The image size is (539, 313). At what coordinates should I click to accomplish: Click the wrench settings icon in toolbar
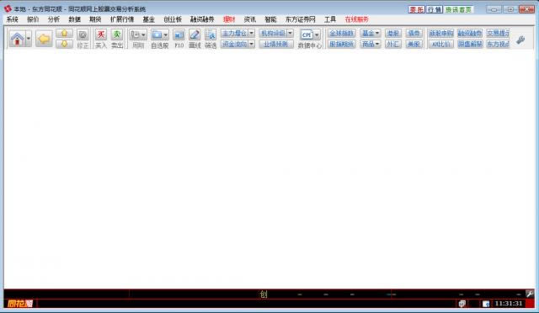tap(520, 40)
